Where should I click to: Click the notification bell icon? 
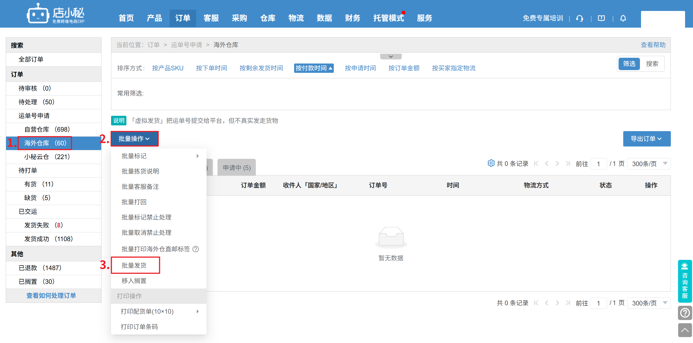(x=623, y=18)
